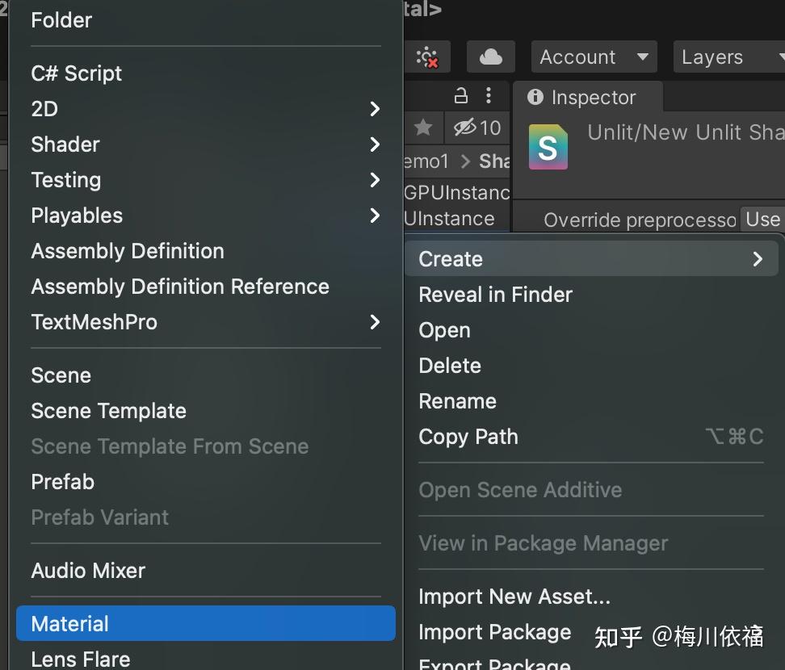Switch to the Inspector tab
The height and width of the screenshot is (670, 785).
click(x=592, y=98)
